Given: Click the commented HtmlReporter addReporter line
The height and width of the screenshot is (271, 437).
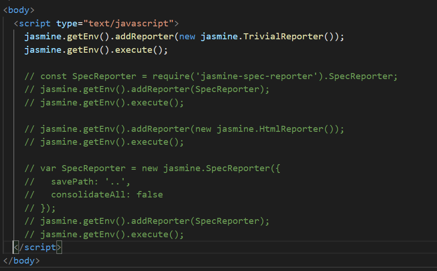Looking at the screenshot, I should (184, 129).
